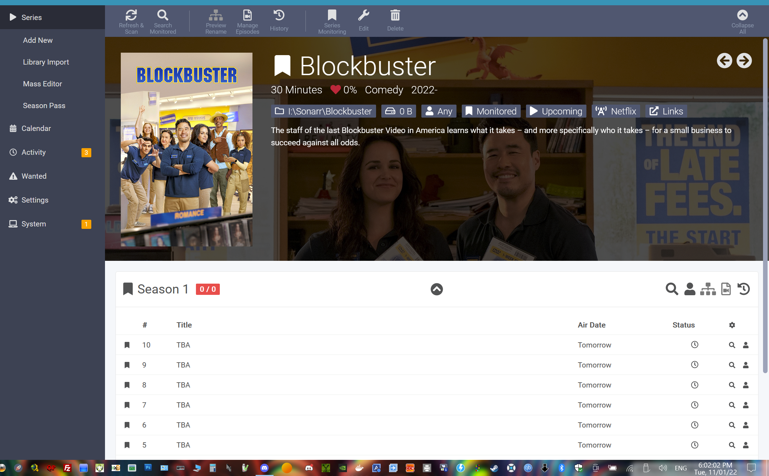This screenshot has height=476, width=769.
Task: Open Wanted page
Action: coord(52,176)
